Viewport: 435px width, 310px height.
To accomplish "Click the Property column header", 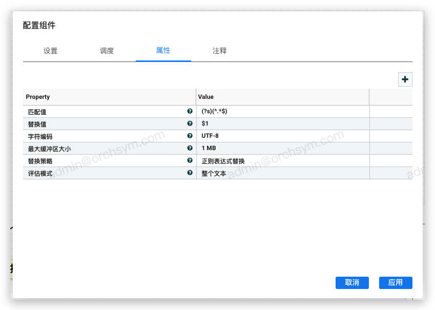I will pyautogui.click(x=109, y=97).
